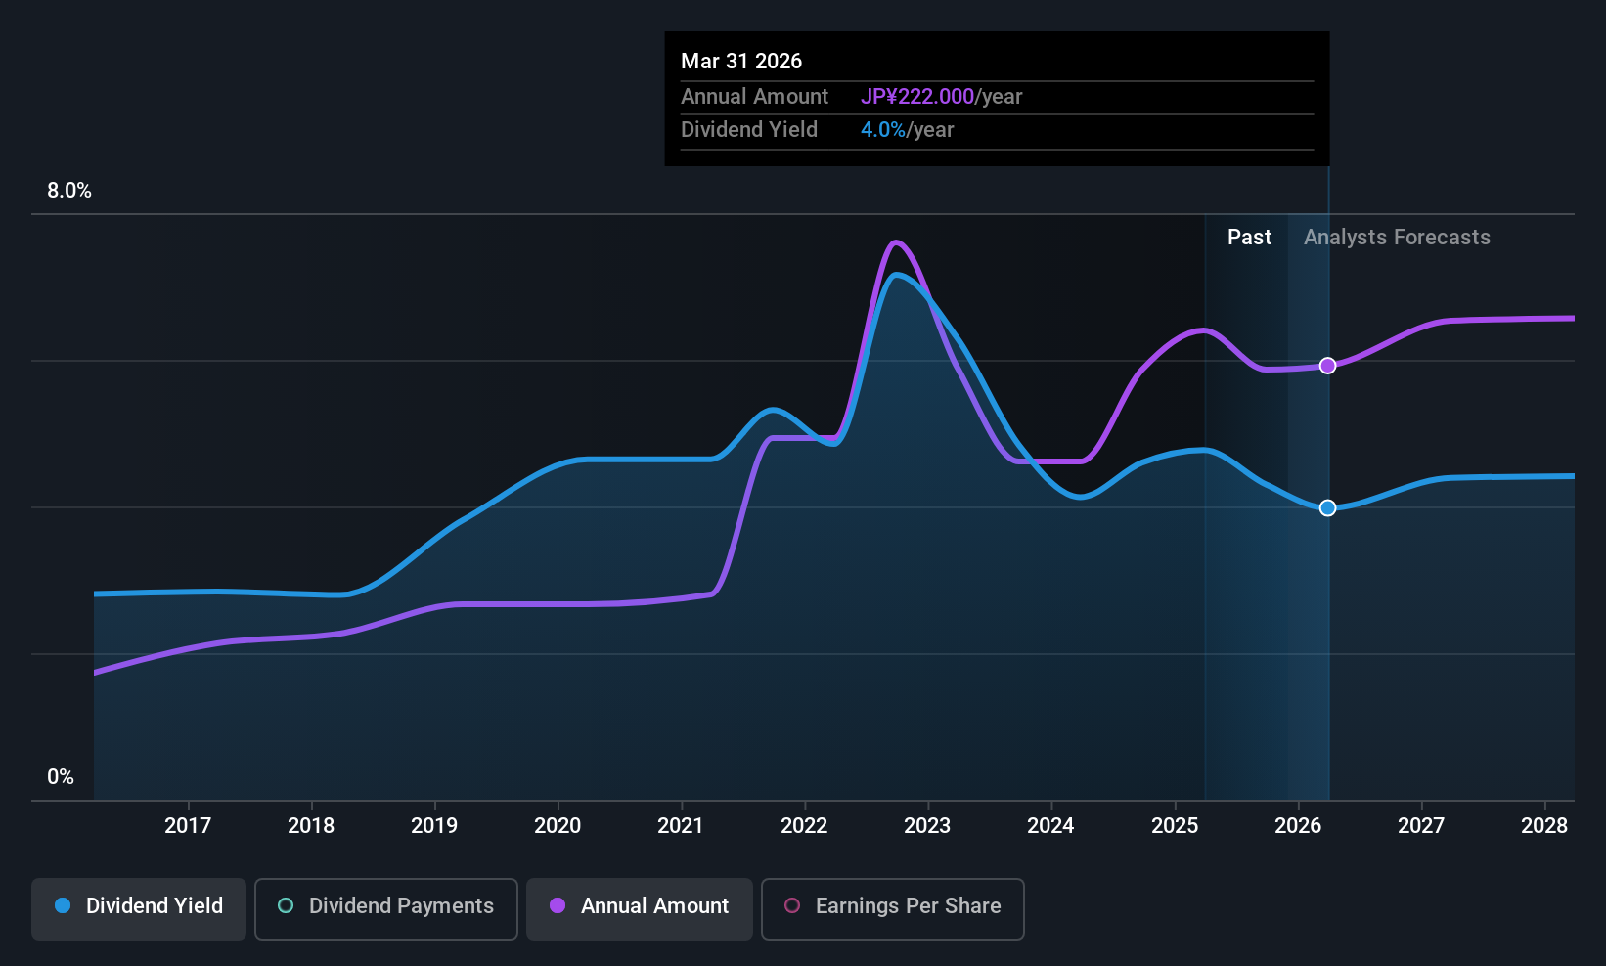
Task: Click the 0% y-axis label
Action: coord(61,777)
